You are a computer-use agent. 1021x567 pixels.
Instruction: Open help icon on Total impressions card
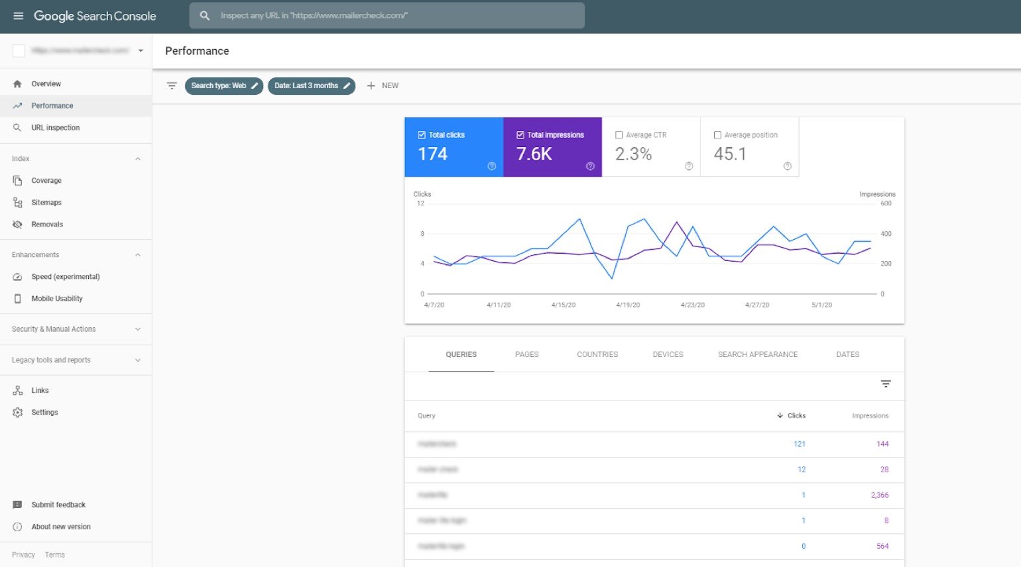pyautogui.click(x=590, y=166)
